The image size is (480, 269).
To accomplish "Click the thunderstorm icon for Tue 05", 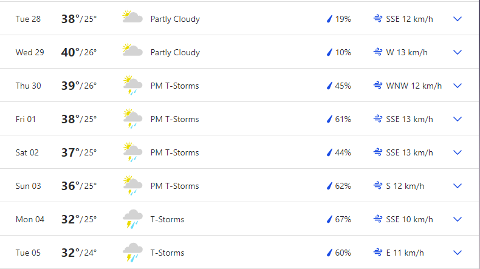I will (x=132, y=252).
